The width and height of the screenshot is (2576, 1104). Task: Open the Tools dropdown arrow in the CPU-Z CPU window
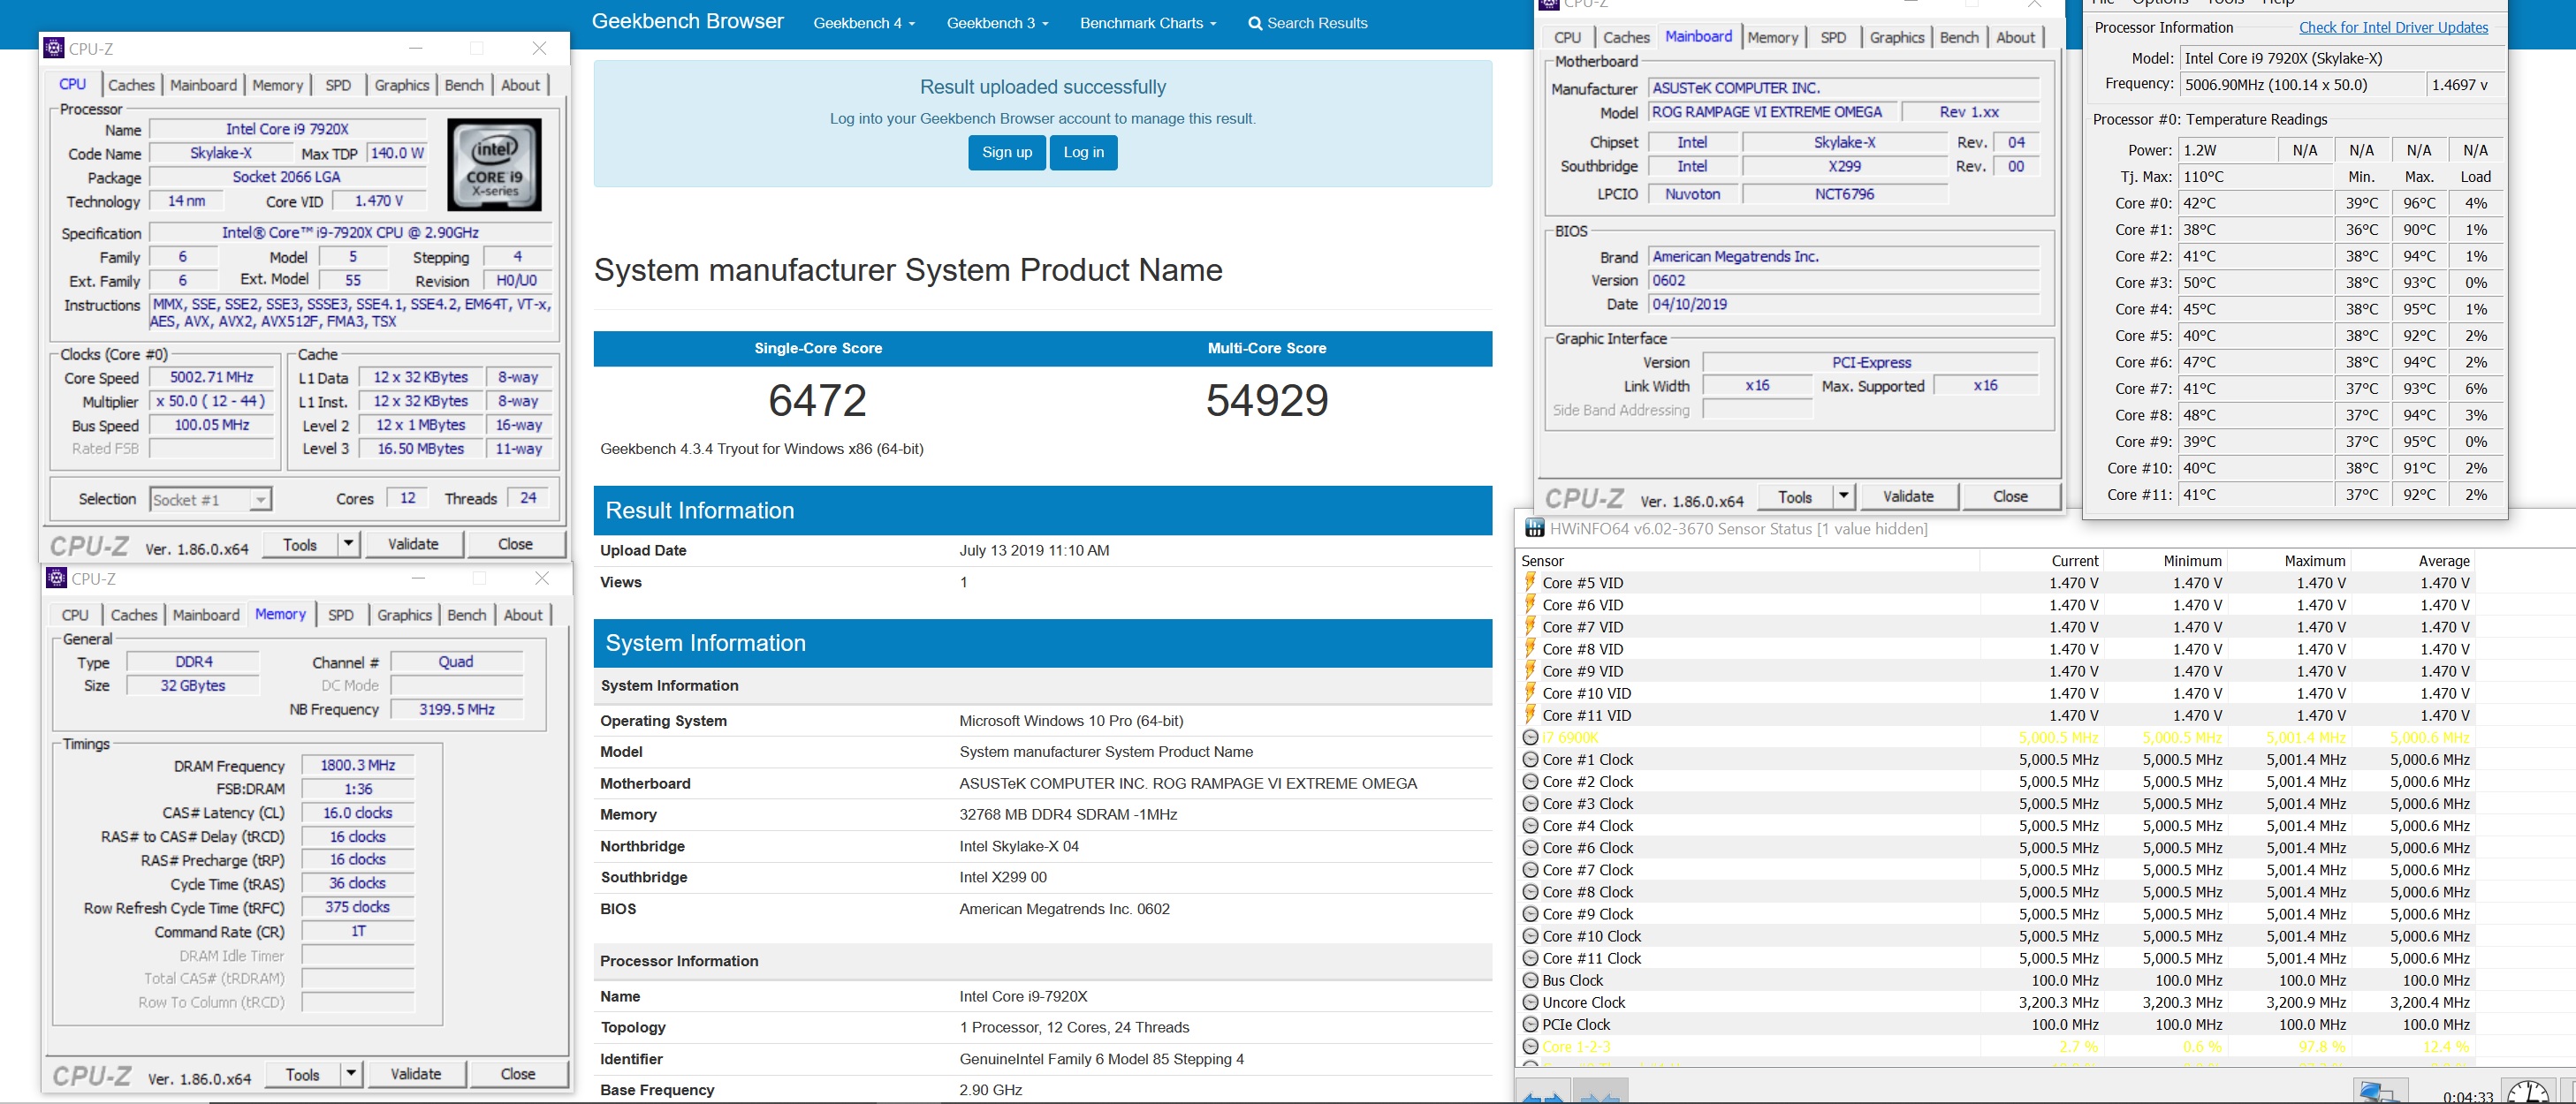[348, 543]
